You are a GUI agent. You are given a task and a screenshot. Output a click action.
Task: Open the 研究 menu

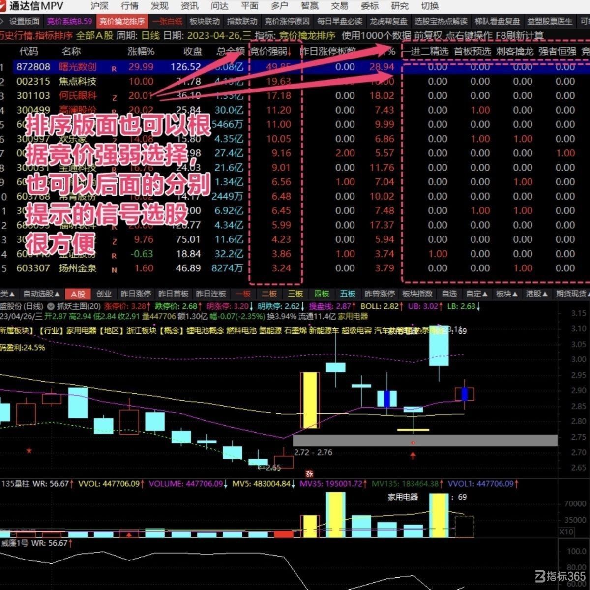399,6
